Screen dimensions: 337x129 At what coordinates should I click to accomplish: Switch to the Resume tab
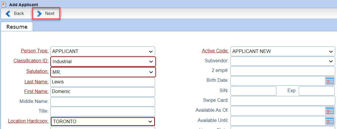click(x=17, y=27)
